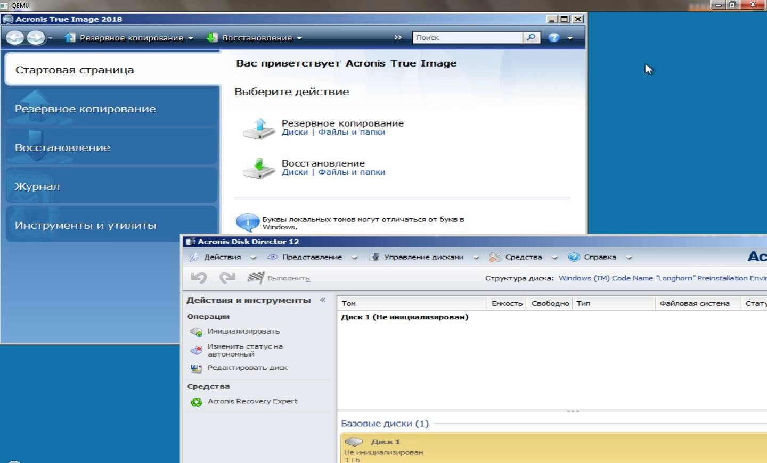Screen dimensions: 767x463
Task: Click Файловая система column header
Action: (698, 303)
